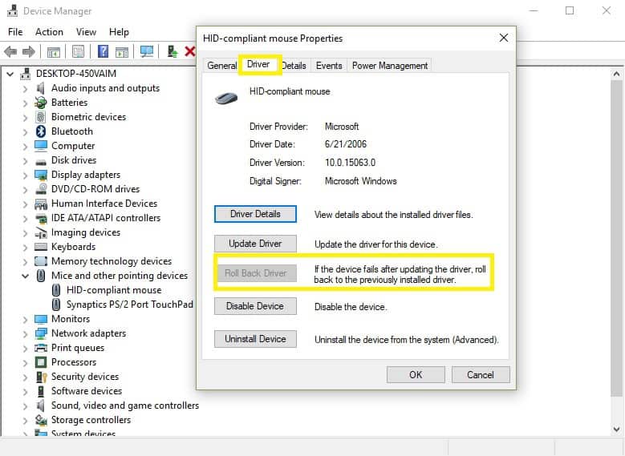Click the Update device driver toolbar icon

pyautogui.click(x=172, y=51)
